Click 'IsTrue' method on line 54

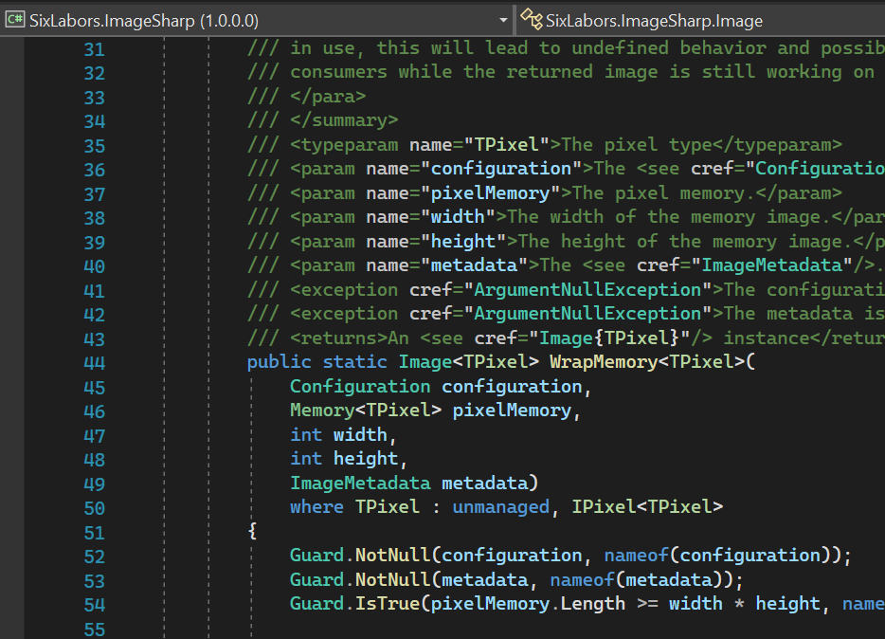pyautogui.click(x=388, y=604)
